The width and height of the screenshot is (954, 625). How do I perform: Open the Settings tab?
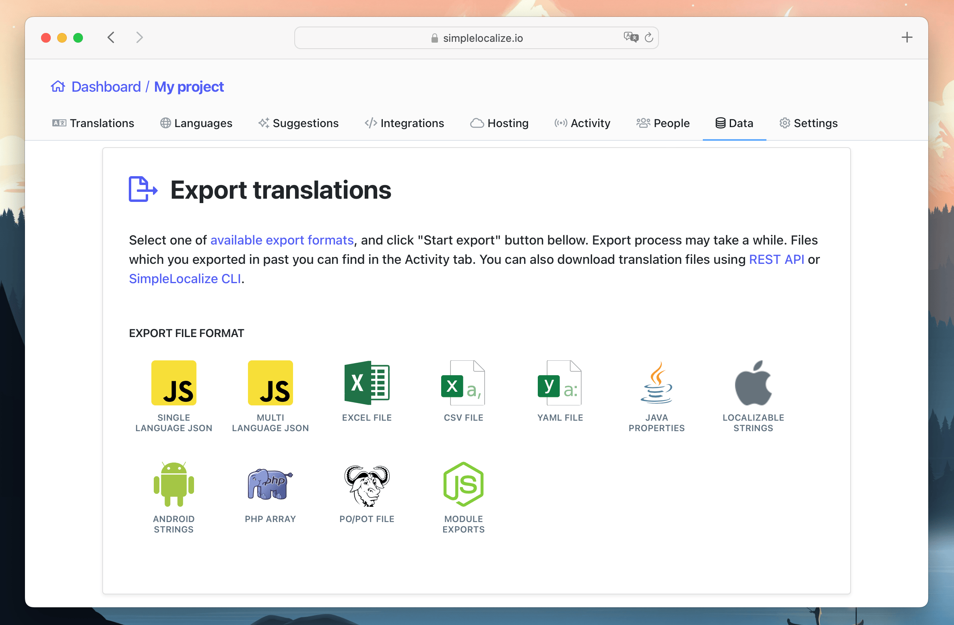pyautogui.click(x=808, y=123)
